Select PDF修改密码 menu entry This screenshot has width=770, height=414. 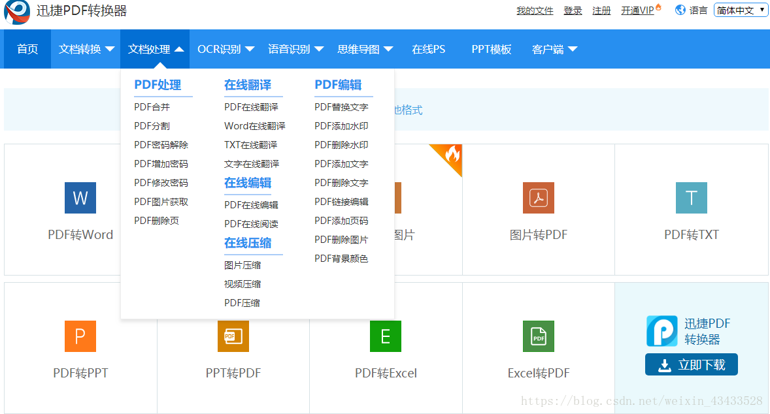coord(161,183)
